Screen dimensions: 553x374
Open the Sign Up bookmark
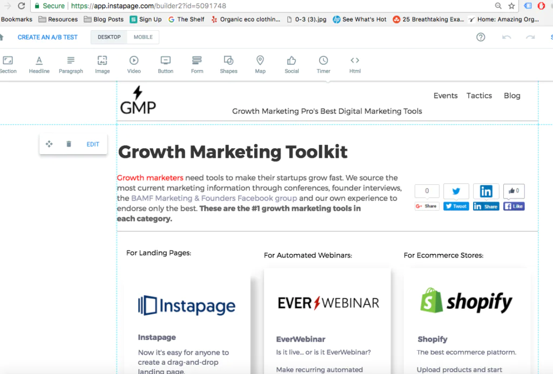146,19
